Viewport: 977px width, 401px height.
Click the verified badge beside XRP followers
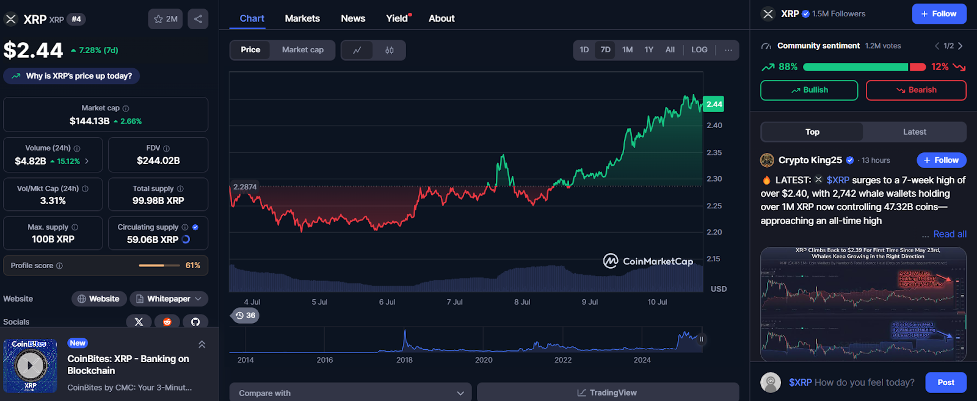(x=806, y=13)
